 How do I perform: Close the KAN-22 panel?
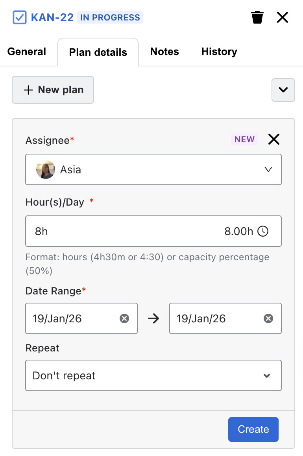[283, 18]
